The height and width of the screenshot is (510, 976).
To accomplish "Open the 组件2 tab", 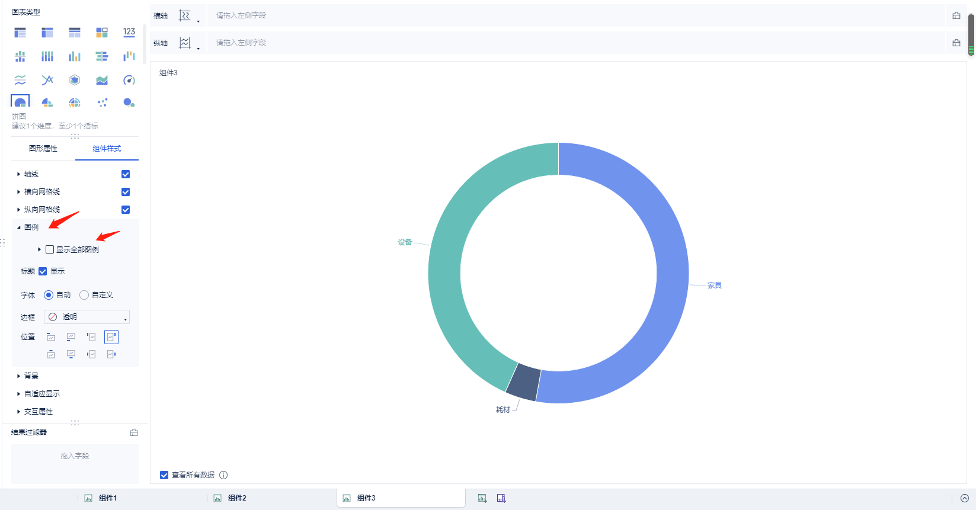I will coord(237,498).
